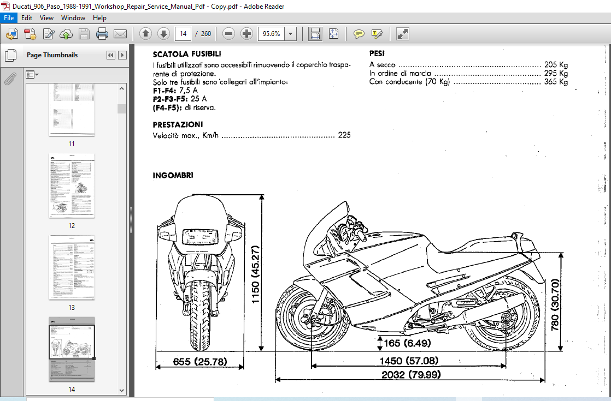Screen dimensions: 611x401
Task: Click the thumbnail scrollbar up arrow
Action: tap(121, 89)
